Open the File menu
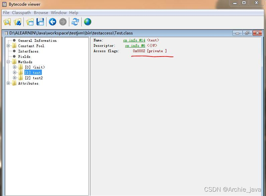Viewport: 266px width, 196px height. pos(6,13)
